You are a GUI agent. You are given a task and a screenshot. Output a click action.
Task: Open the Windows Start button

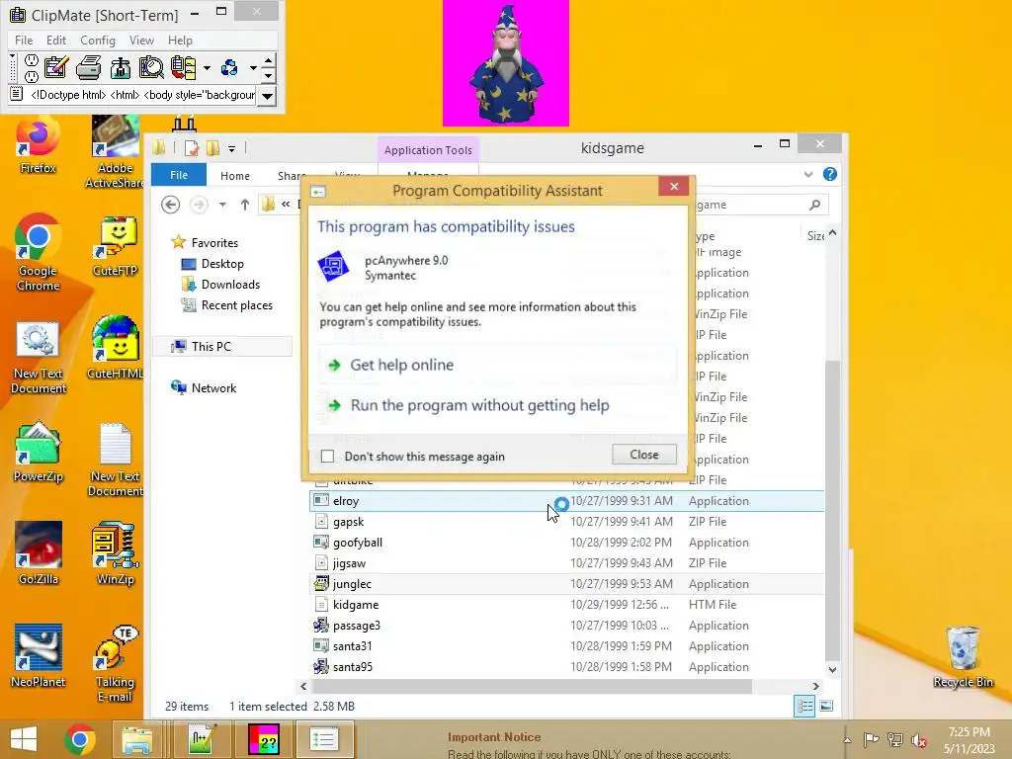pos(24,739)
